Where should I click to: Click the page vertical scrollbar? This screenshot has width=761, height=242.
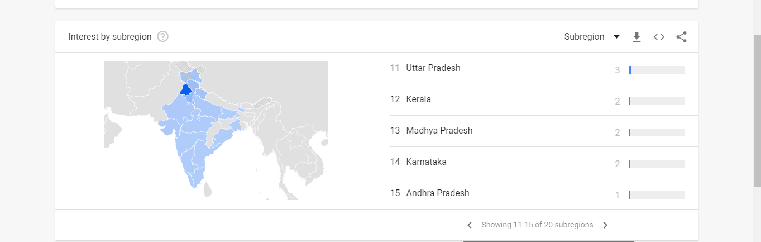[757, 112]
